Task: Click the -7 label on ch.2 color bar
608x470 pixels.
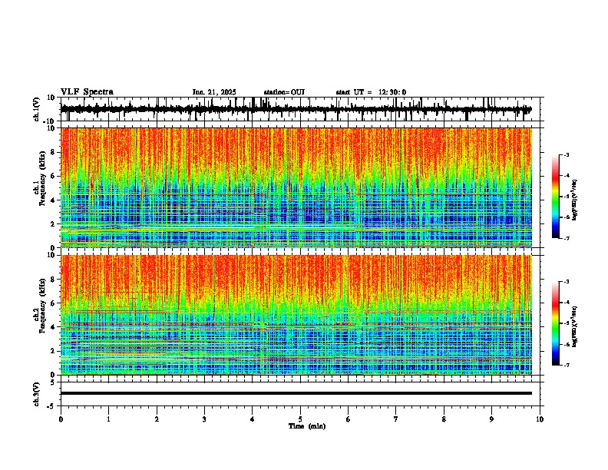Action: (x=566, y=365)
